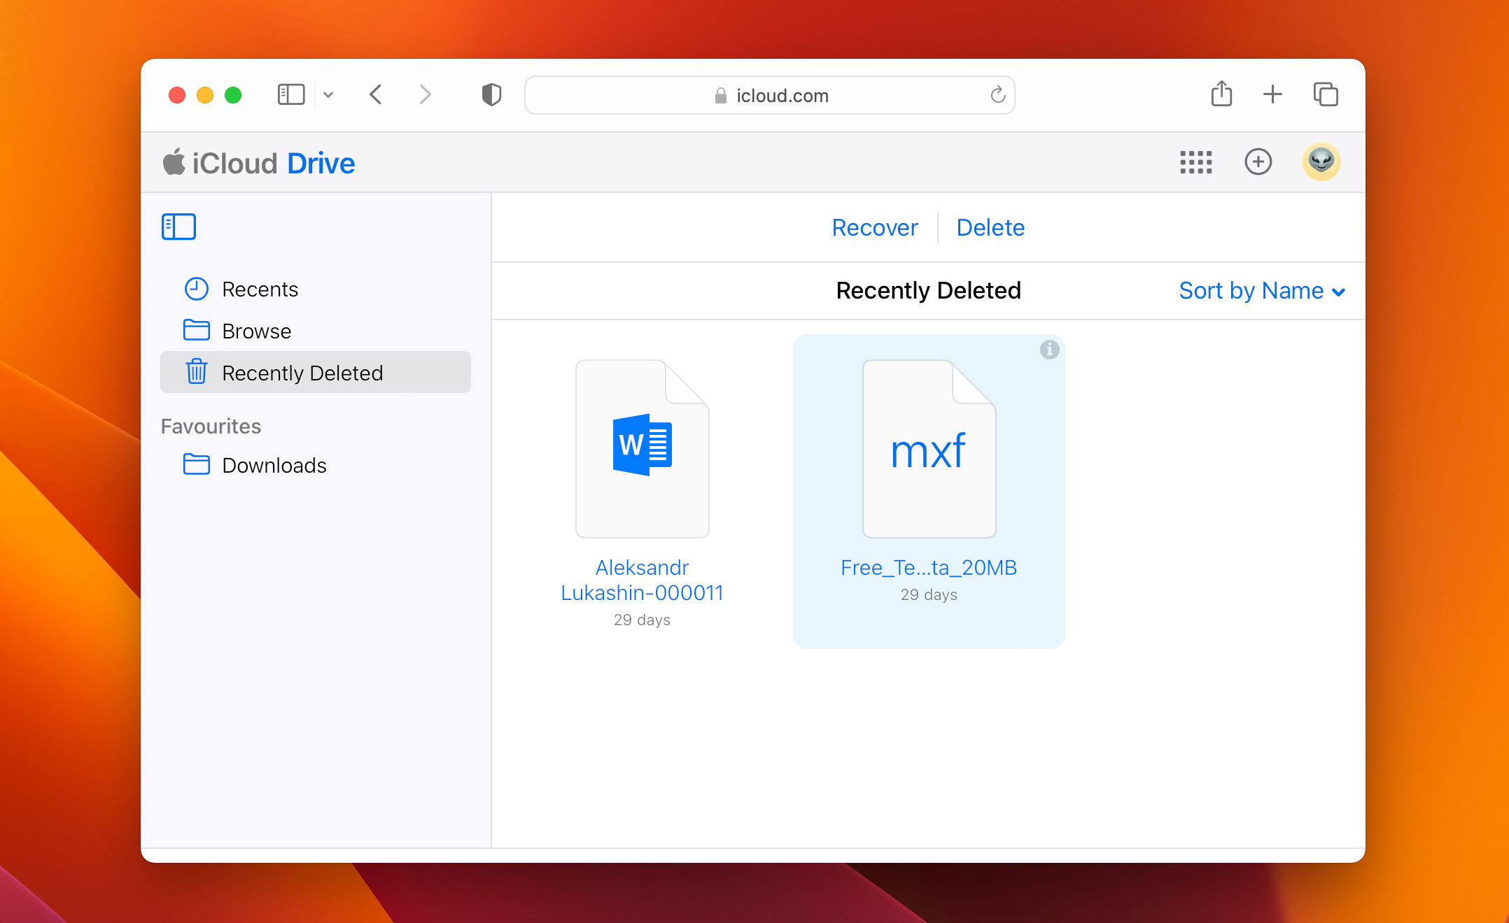This screenshot has height=923, width=1509.
Task: Go back with the Safari back arrow
Action: (x=376, y=94)
